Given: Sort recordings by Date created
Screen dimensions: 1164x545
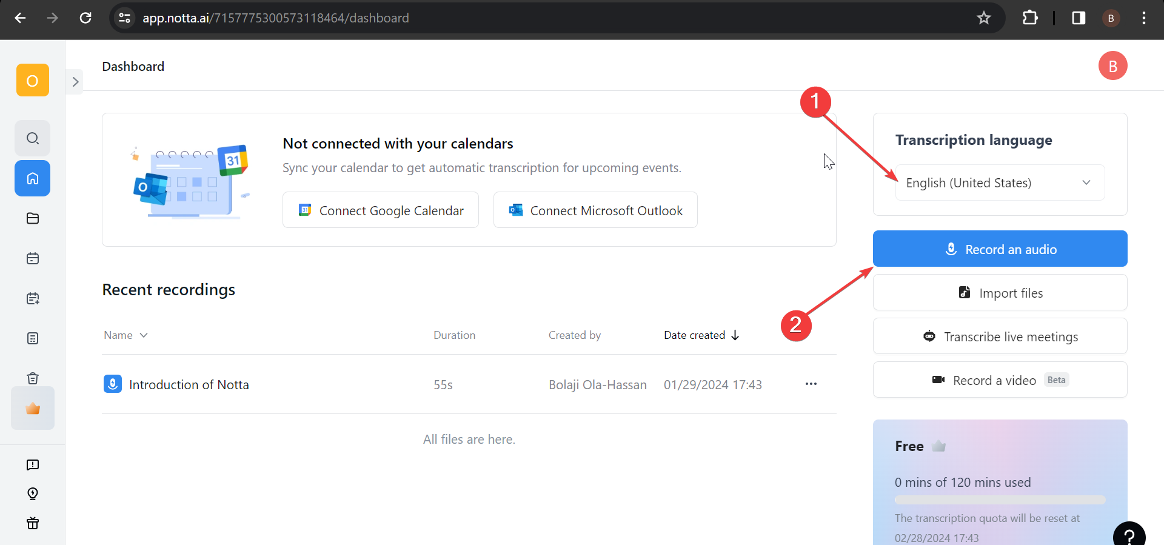Looking at the screenshot, I should point(701,335).
